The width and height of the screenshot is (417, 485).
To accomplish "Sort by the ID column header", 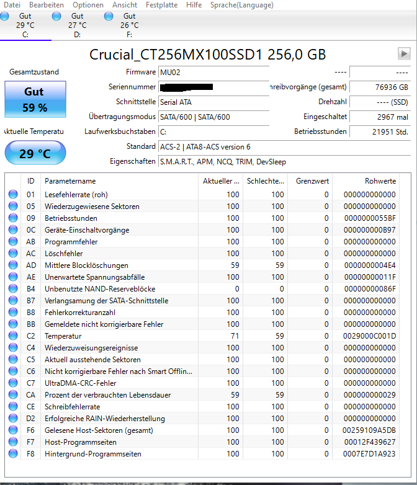I will pos(30,181).
